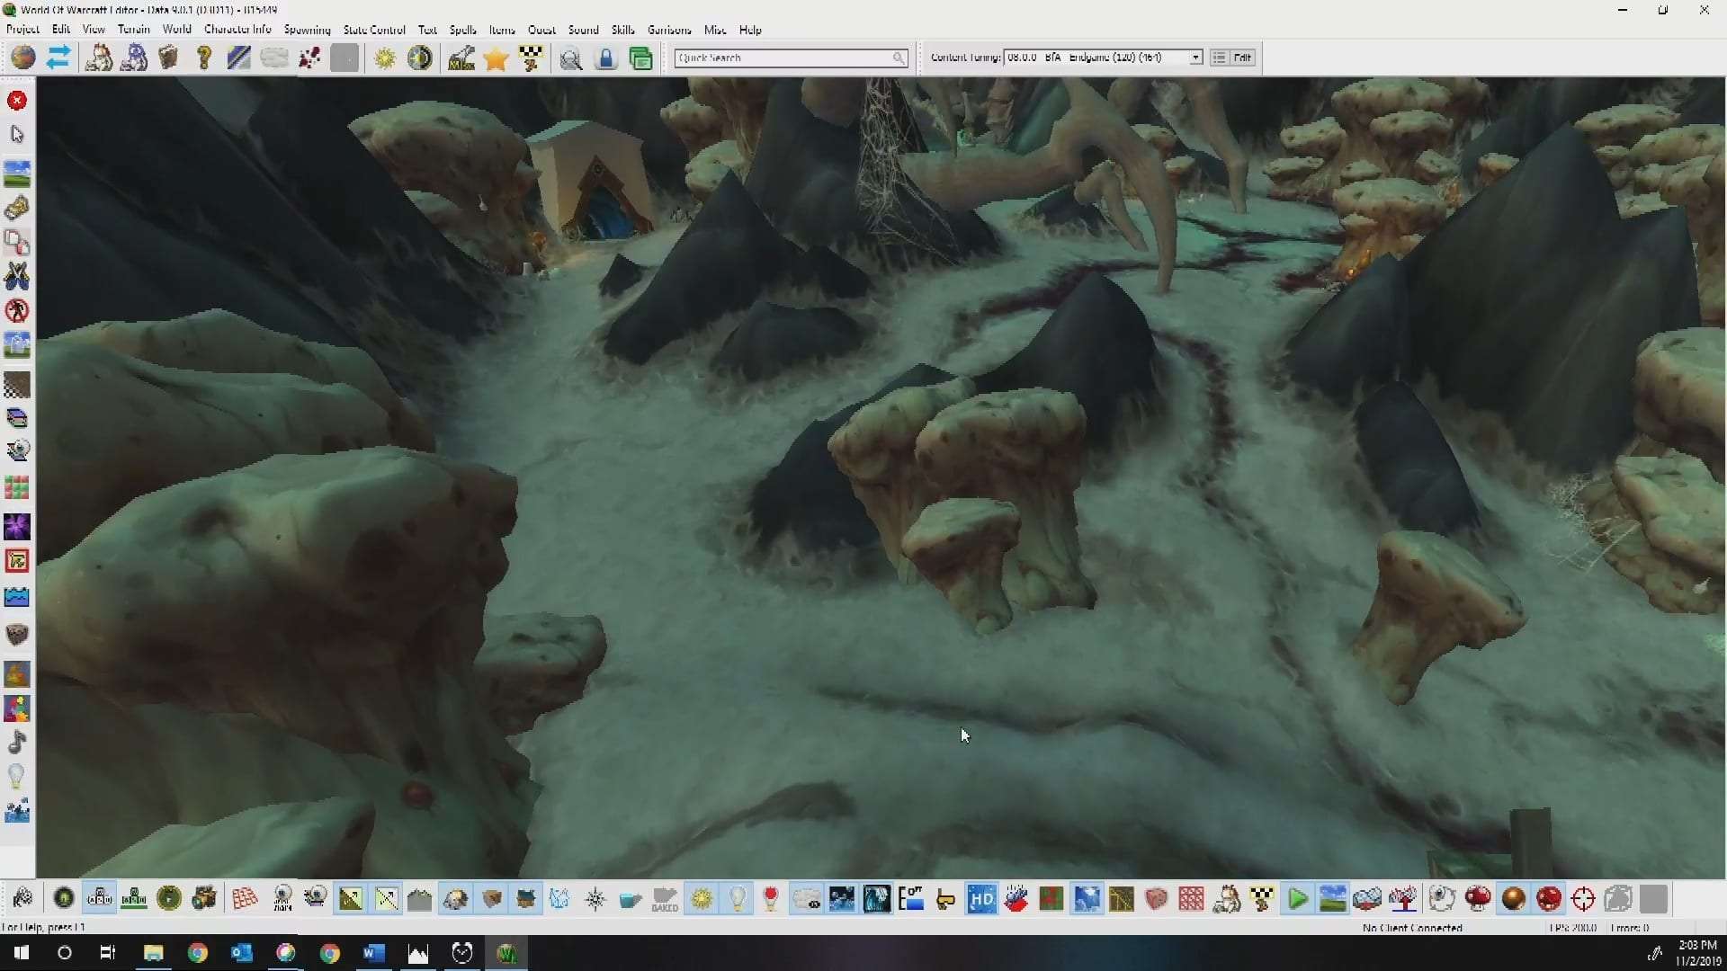The height and width of the screenshot is (971, 1727).
Task: Click the red X icon in left sidebar
Action: (16, 100)
